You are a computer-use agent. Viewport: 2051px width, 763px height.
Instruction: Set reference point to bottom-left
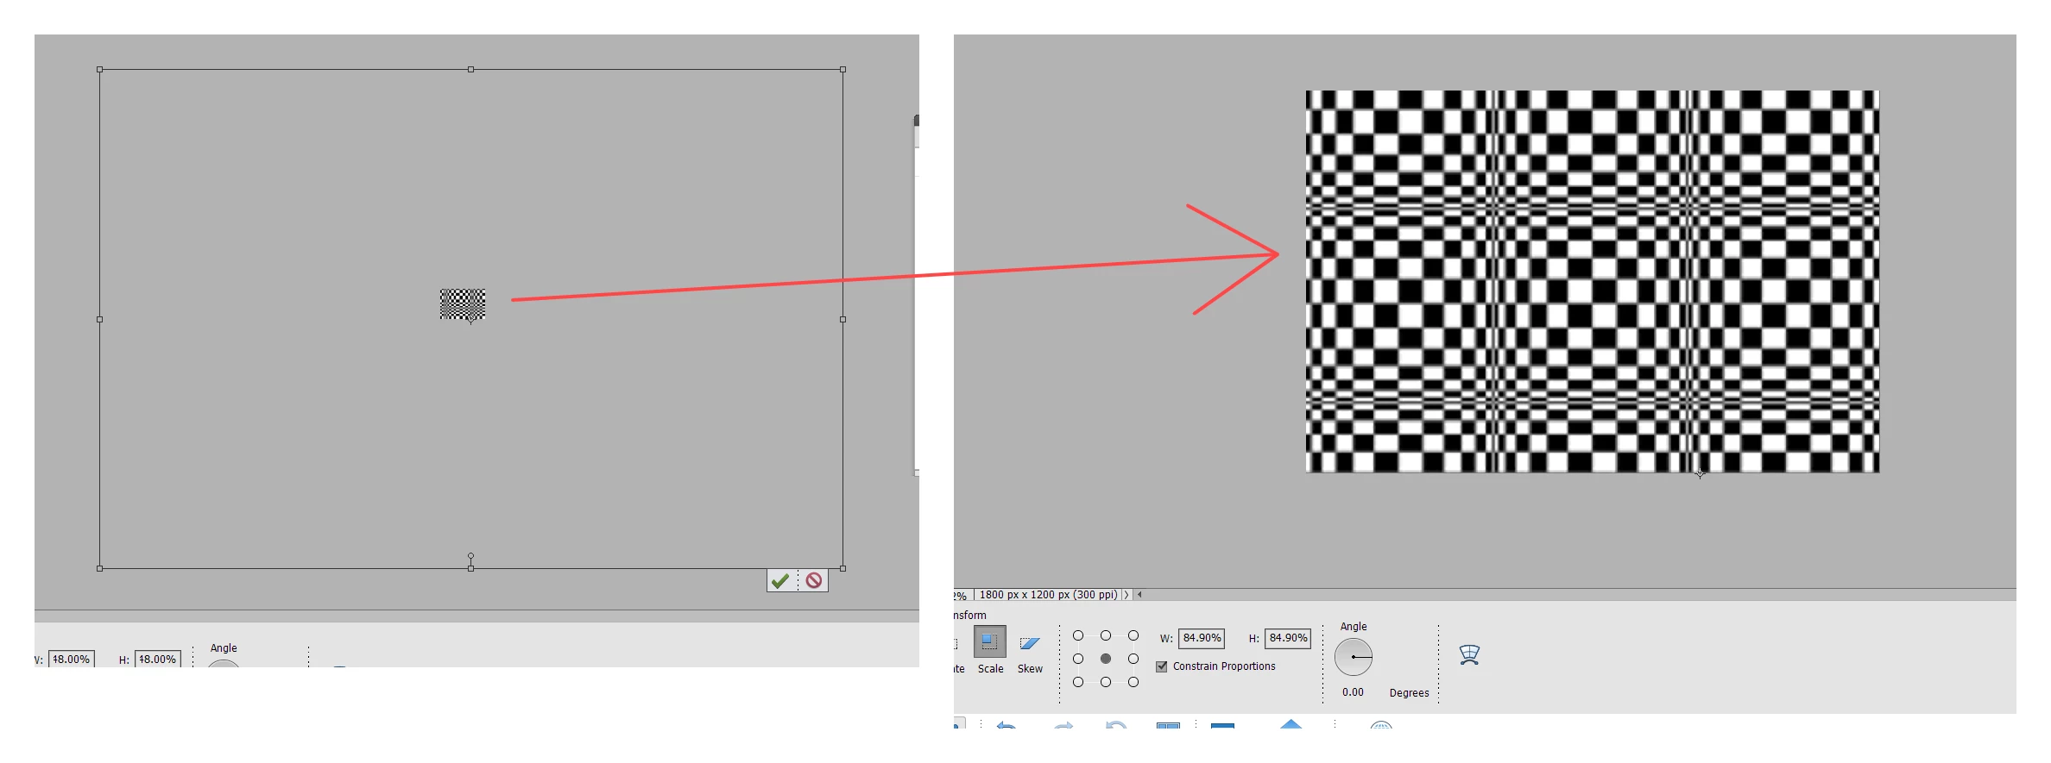click(x=1078, y=682)
